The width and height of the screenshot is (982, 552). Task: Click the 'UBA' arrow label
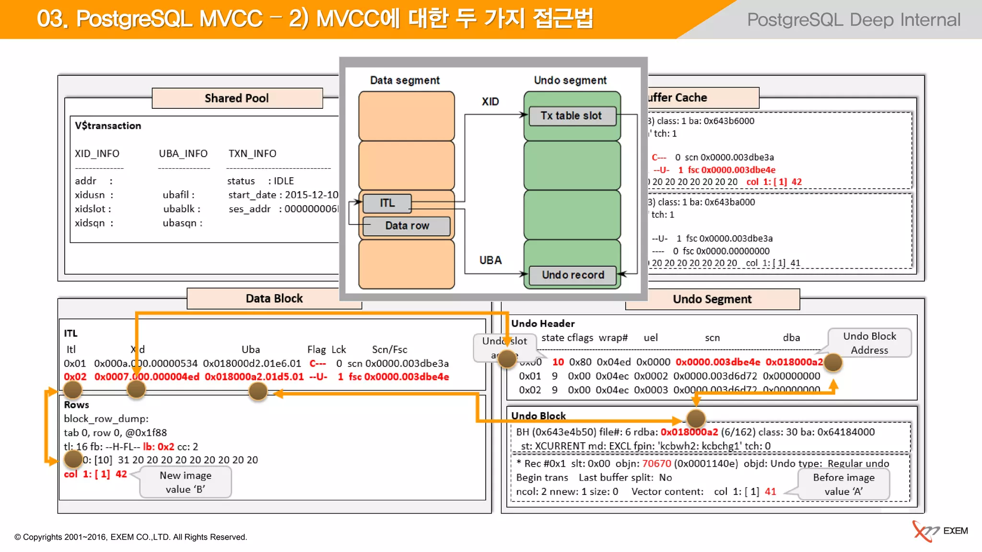490,260
